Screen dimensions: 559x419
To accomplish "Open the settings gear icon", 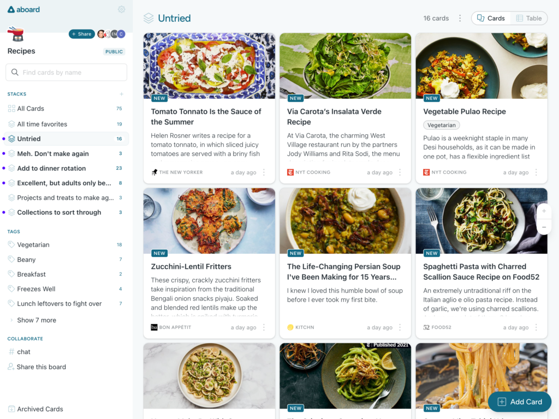I will pos(122,9).
